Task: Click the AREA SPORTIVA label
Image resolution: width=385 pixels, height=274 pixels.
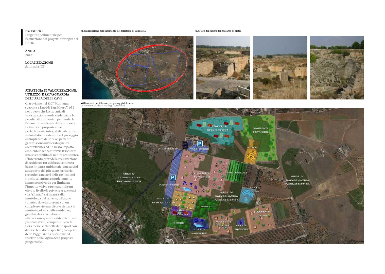Action: coord(181,213)
